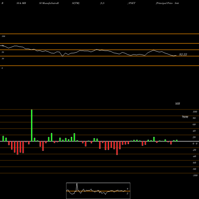
Task: Click the overlapping MR value near 80
Action: click(185, 117)
